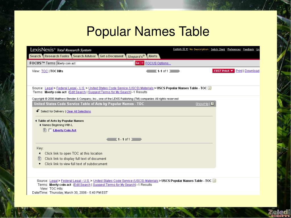Open FOCUS Options
Screen dimensions: 291x218
coord(158,63)
